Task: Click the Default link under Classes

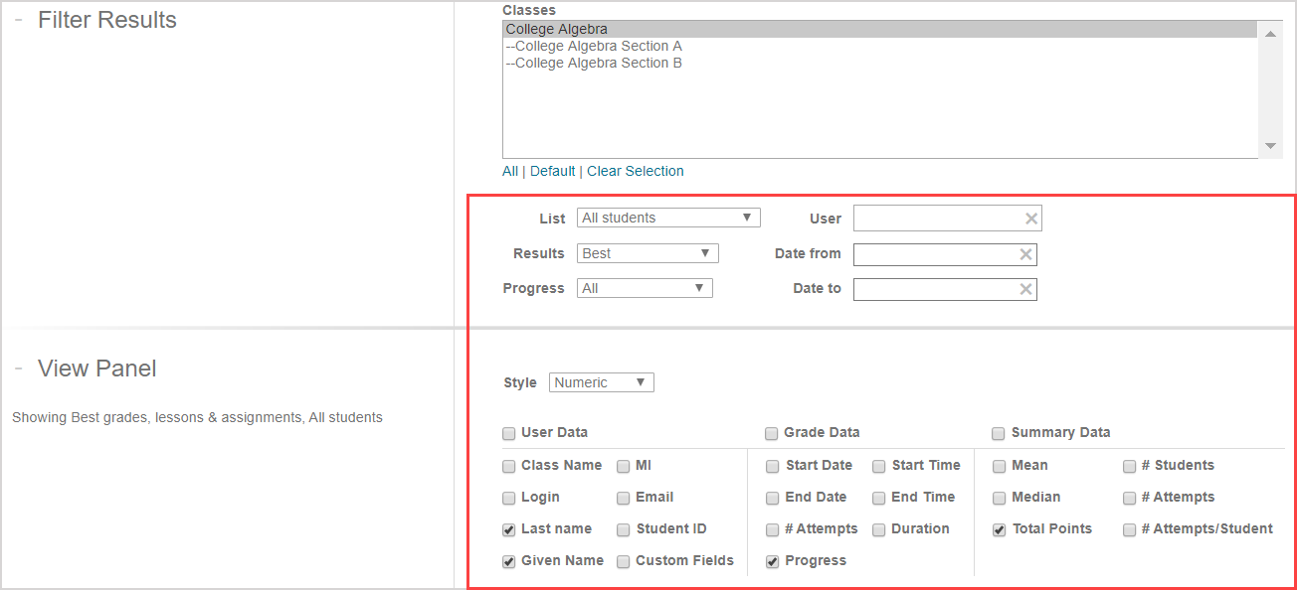Action: click(x=552, y=171)
